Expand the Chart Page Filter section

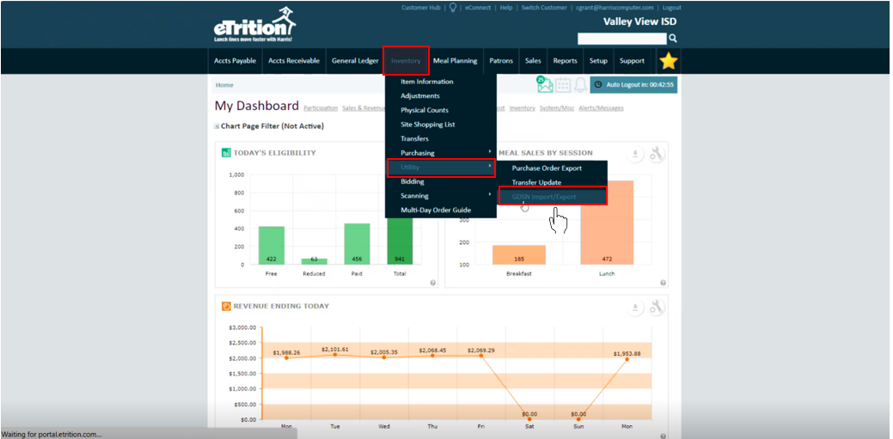click(x=217, y=126)
